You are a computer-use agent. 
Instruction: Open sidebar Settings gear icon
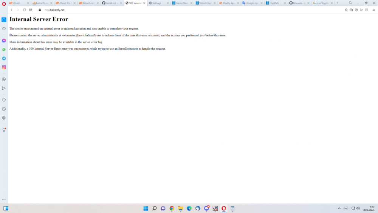click(x=4, y=118)
